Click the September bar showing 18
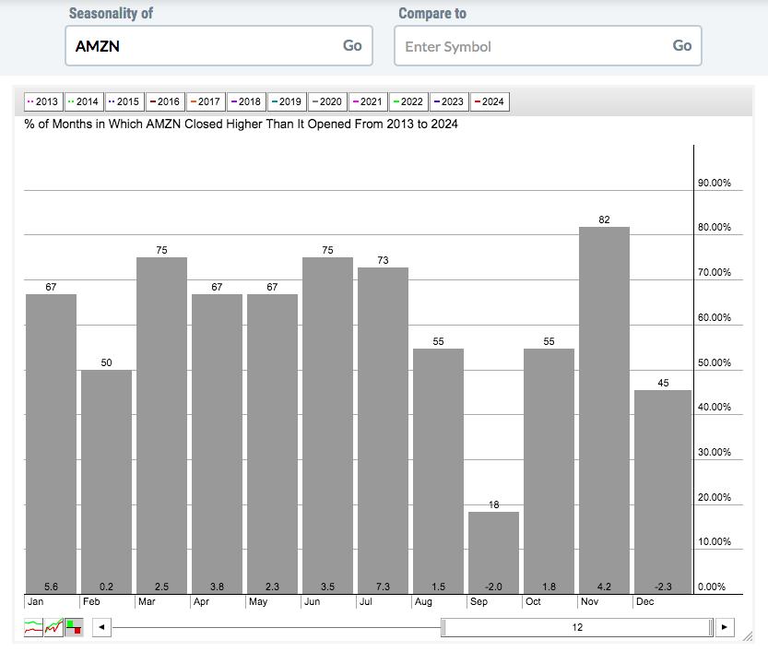 (x=493, y=551)
